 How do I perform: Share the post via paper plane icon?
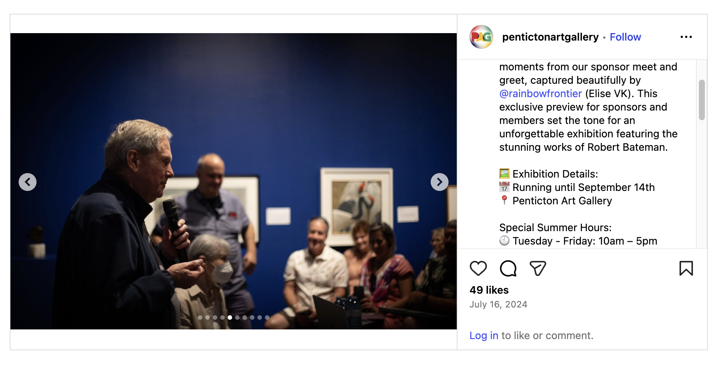tap(538, 268)
